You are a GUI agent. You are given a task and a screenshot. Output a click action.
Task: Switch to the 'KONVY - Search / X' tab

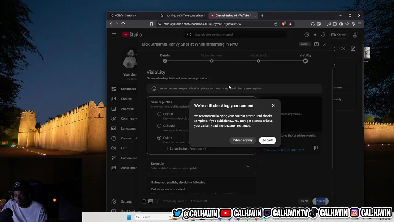pos(132,15)
